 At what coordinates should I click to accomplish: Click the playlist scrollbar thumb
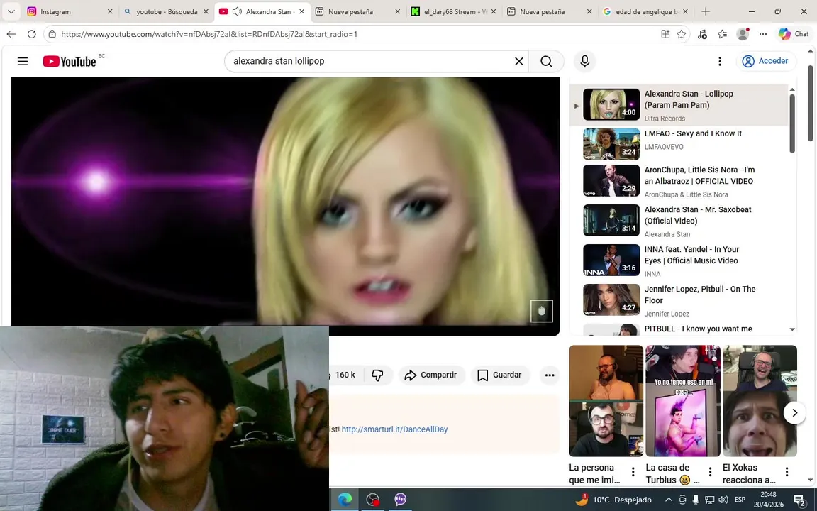(x=792, y=123)
